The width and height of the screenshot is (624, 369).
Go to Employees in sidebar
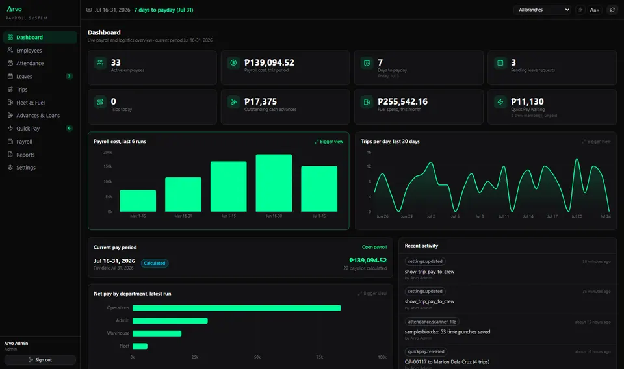click(x=40, y=51)
